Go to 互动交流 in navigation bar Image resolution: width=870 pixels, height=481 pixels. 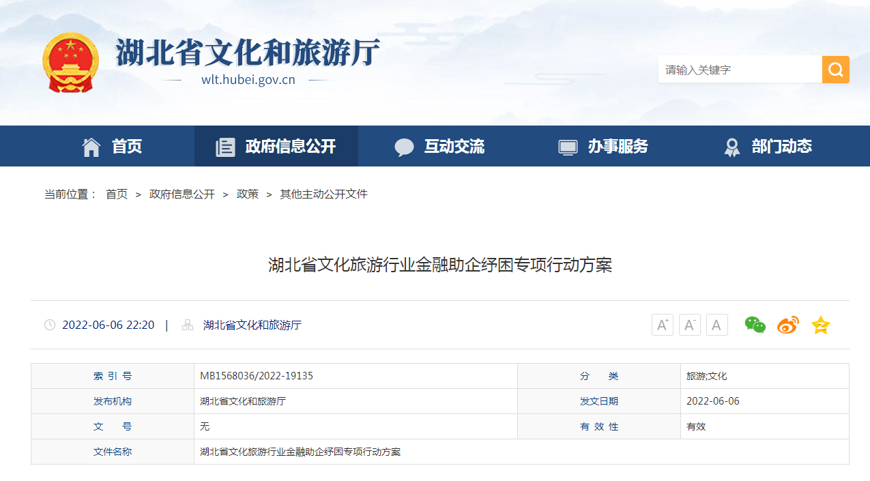point(440,146)
